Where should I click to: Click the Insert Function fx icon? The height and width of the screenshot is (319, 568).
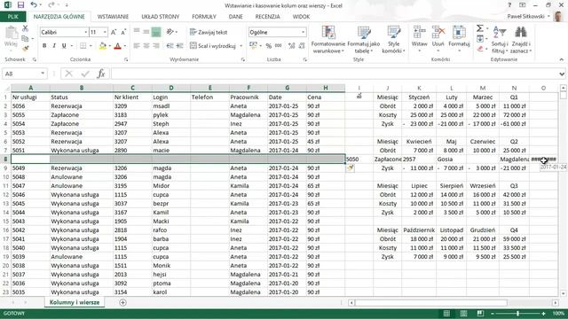click(100, 74)
